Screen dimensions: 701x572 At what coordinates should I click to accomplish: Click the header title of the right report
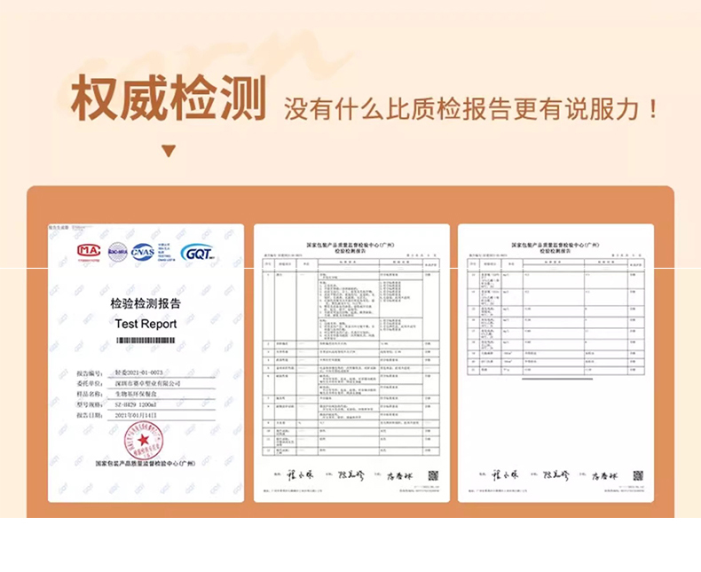point(555,247)
